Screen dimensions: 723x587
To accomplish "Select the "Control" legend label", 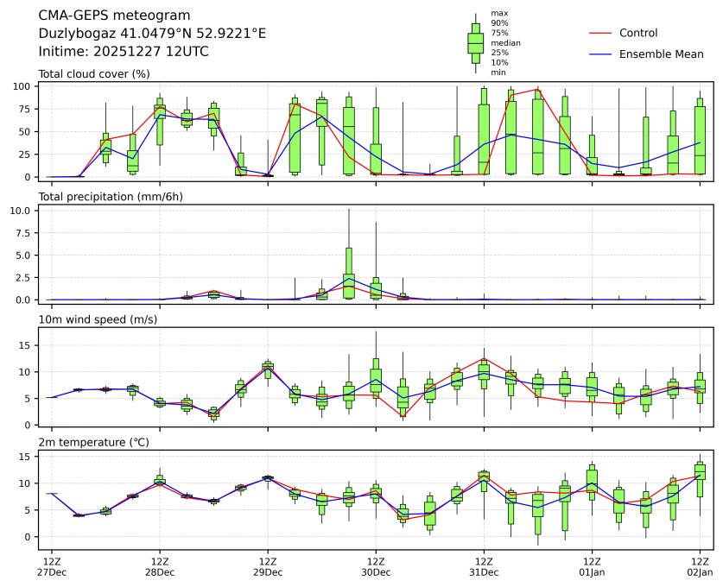I will pyautogui.click(x=638, y=33).
